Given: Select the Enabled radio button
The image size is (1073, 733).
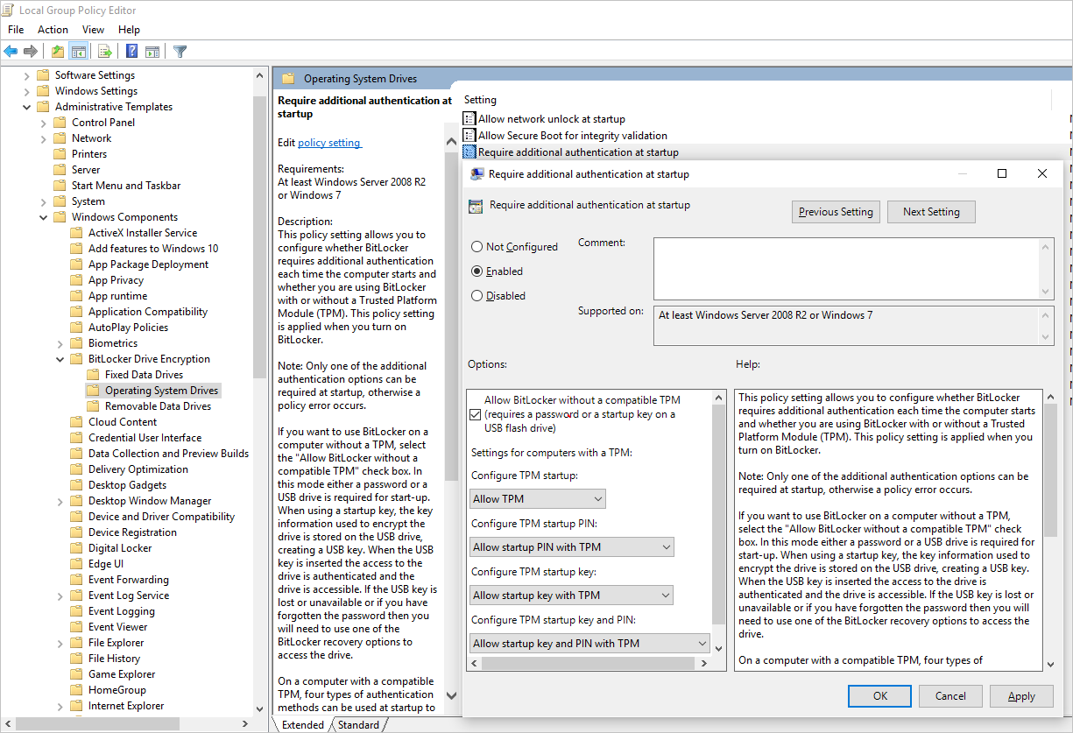Looking at the screenshot, I should click(477, 271).
